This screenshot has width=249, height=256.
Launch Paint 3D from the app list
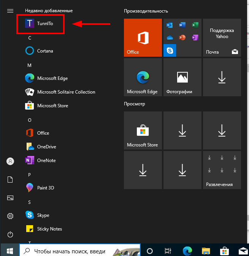point(45,188)
